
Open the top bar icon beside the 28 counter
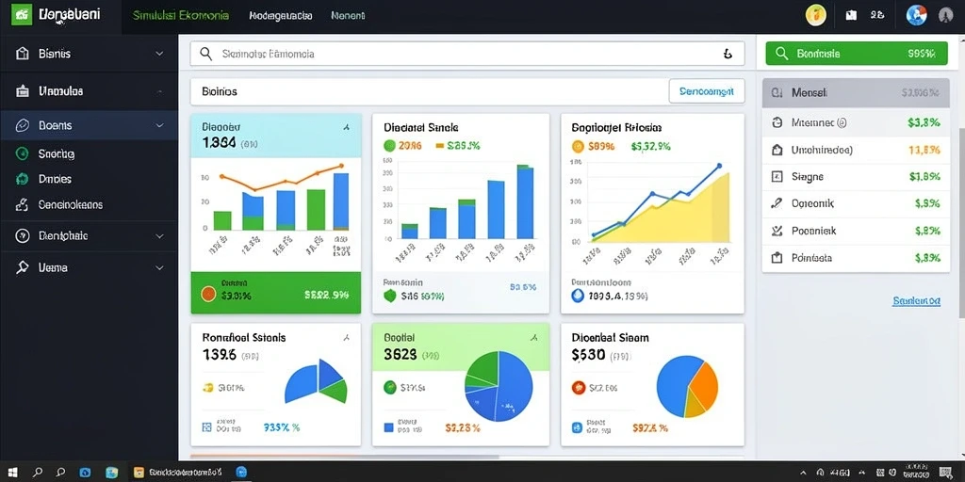pos(851,15)
